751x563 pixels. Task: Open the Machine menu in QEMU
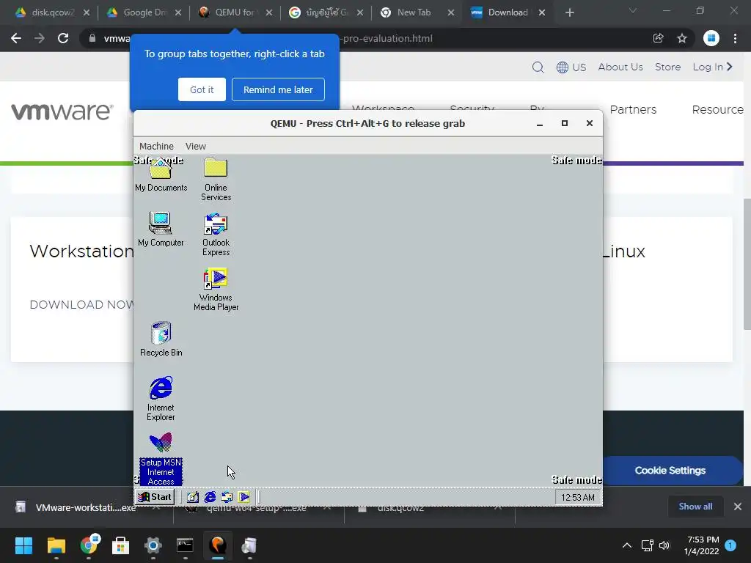coord(156,146)
